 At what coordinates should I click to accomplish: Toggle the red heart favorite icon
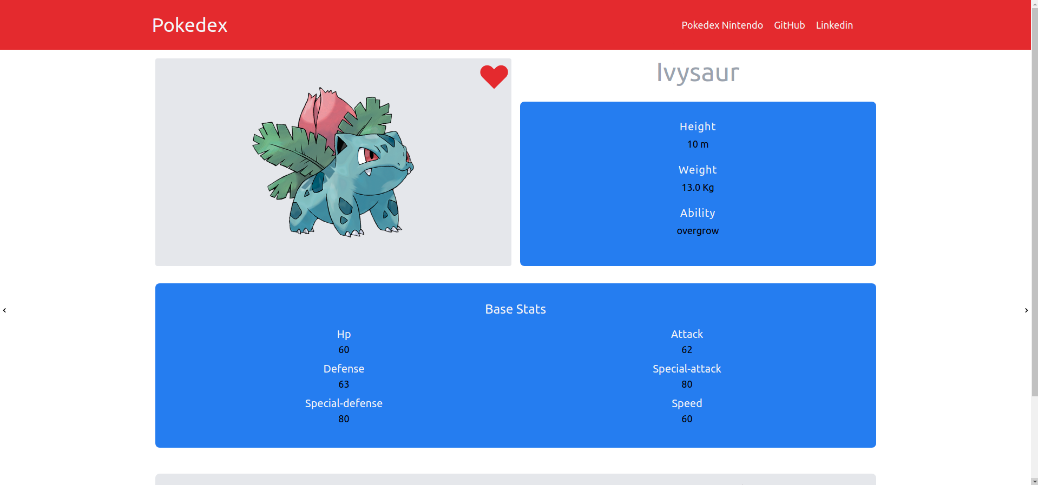[x=494, y=77]
